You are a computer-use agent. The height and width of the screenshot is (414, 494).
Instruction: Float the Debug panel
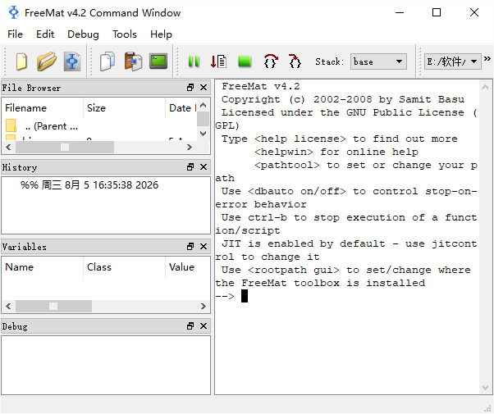[190, 325]
